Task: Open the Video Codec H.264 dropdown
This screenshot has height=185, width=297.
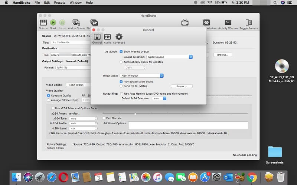Action: [x=78, y=85]
